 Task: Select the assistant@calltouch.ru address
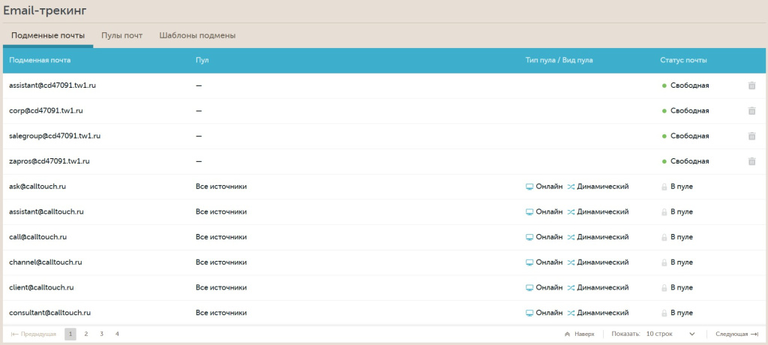pyautogui.click(x=46, y=211)
